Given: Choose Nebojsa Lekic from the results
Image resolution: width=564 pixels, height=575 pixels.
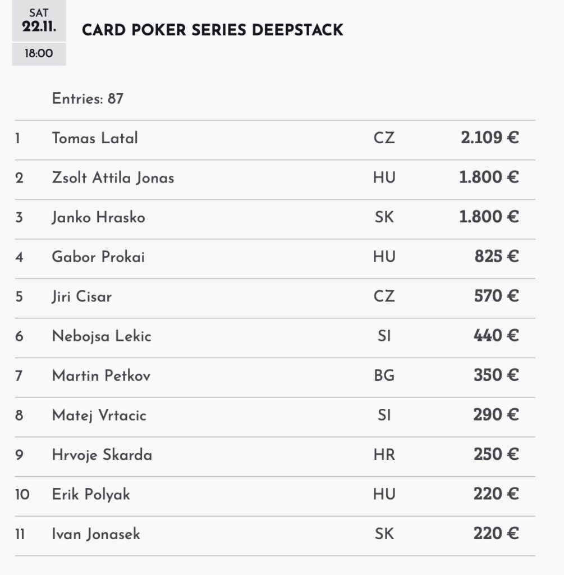Looking at the screenshot, I should pyautogui.click(x=102, y=336).
